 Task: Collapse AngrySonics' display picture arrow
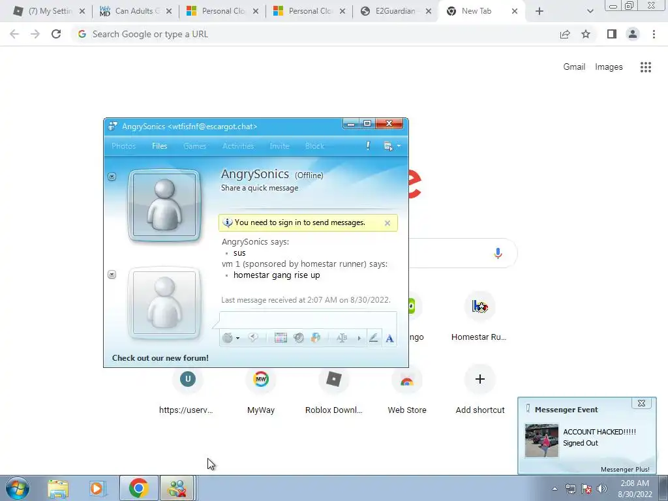click(112, 176)
